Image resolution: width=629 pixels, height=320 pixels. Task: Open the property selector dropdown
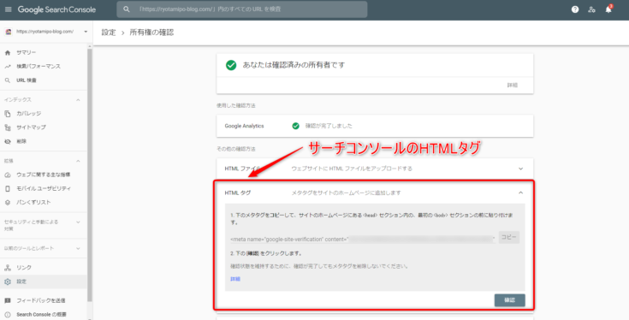86,32
